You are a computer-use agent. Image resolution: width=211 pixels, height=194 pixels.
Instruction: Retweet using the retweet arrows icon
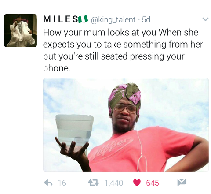[94, 183]
